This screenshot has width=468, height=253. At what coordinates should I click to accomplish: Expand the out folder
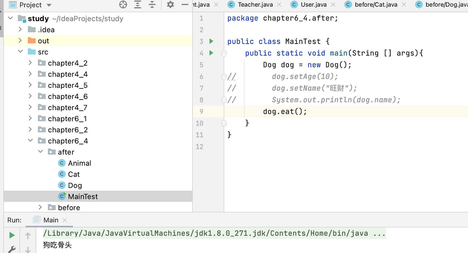[x=20, y=41]
